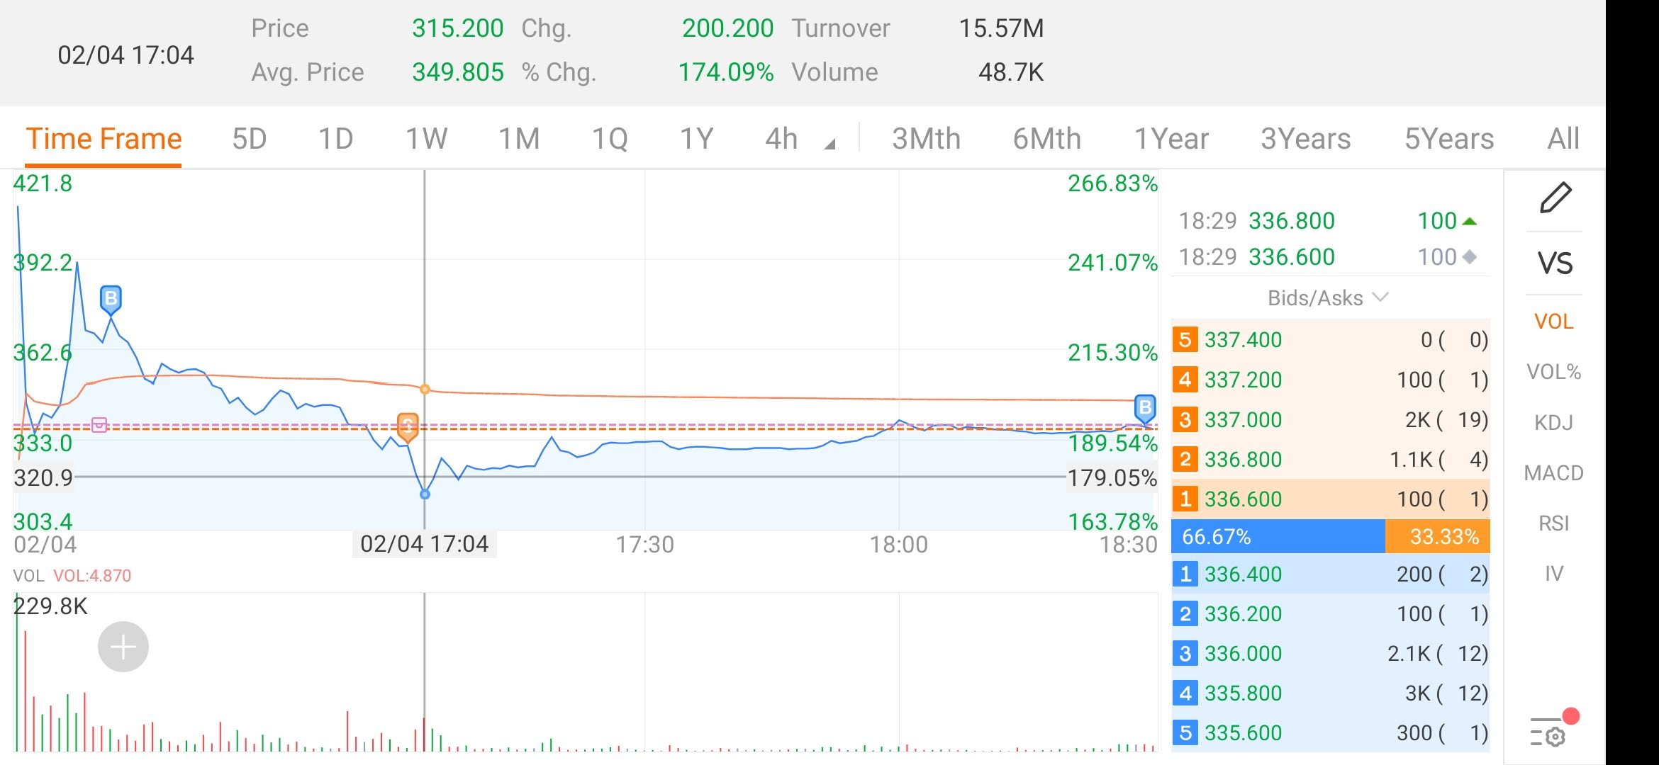
Task: Open the pencil drawing tool
Action: 1555,198
